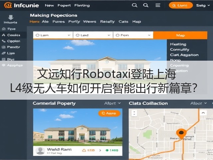Image resolution: width=213 pixels, height=160 pixels.
Task: Click the Commercial Property building thumbnail
Action: (78, 127)
